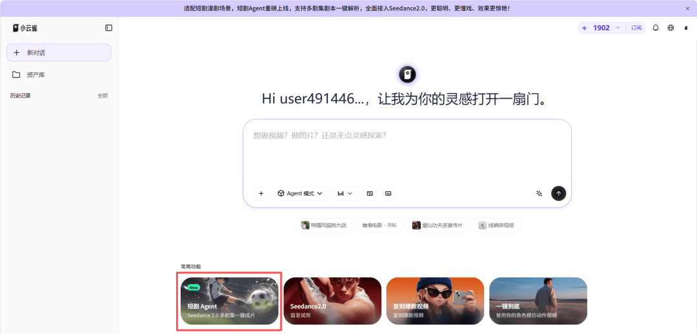This screenshot has height=334, width=697.
Task: Expand the Agent 模式 dropdown
Action: coord(300,193)
